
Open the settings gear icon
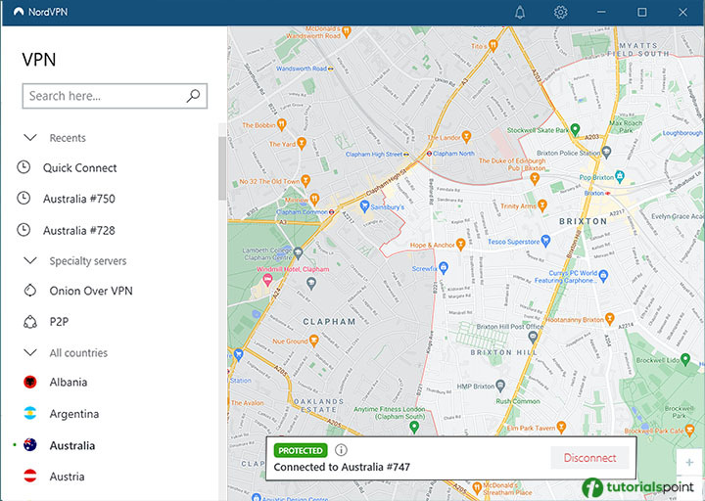[x=560, y=12]
